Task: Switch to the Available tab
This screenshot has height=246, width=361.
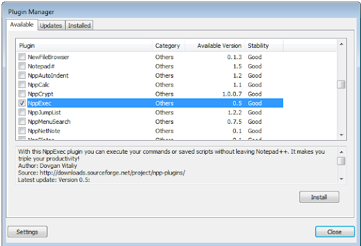Action: (x=21, y=25)
